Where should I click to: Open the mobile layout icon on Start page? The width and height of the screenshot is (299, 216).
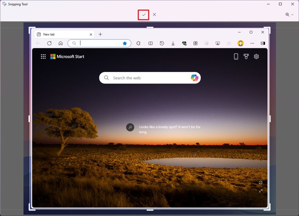(x=236, y=56)
